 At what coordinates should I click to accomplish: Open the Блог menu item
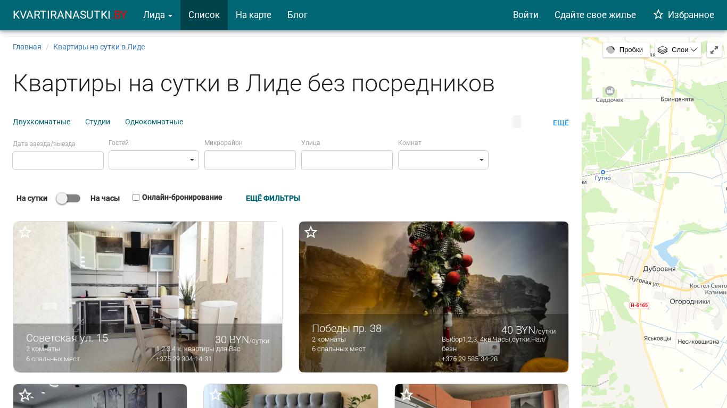click(298, 15)
